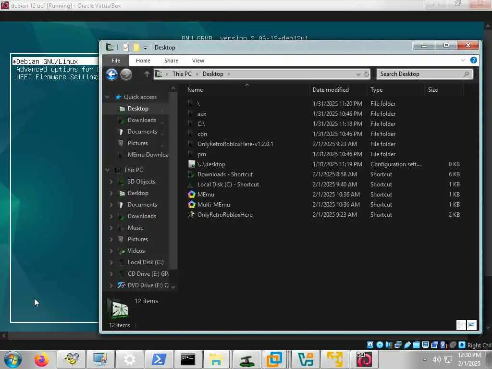
Task: Show hidden tray icons arrow
Action: (x=425, y=359)
